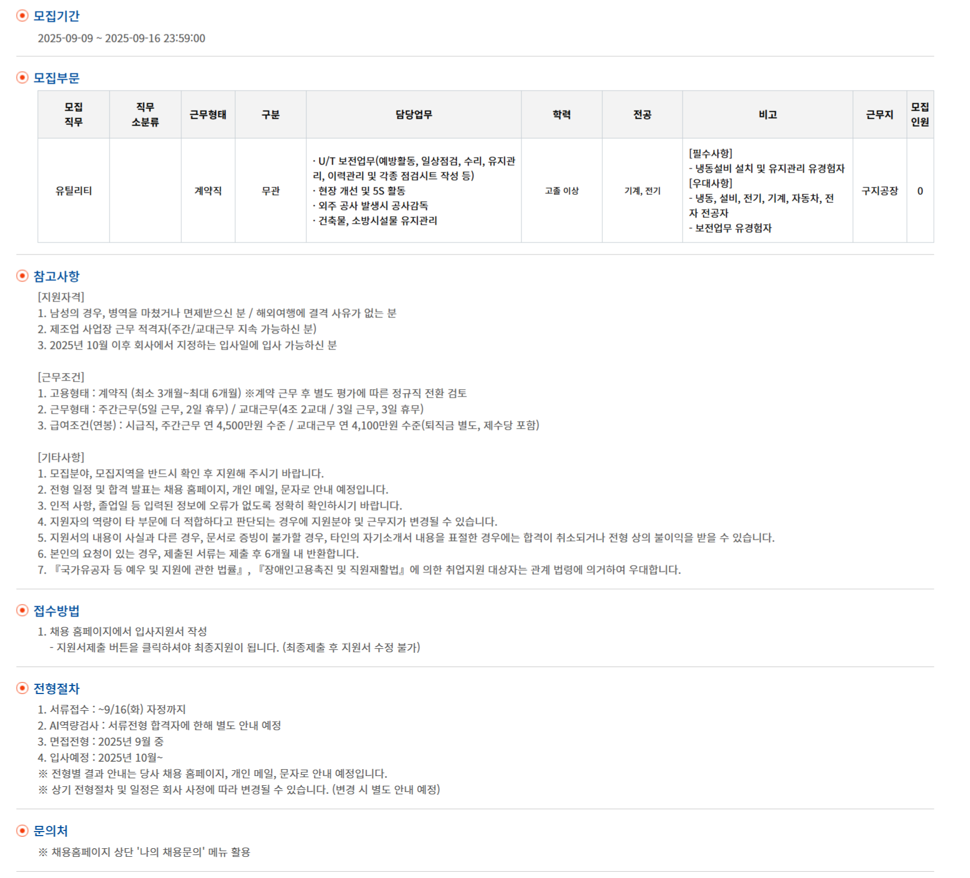Click the [기타사항] subheading

pyautogui.click(x=61, y=457)
